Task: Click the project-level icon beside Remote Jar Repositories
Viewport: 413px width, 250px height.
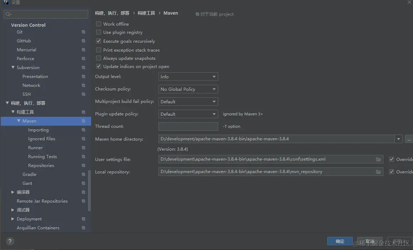Action: point(84,201)
